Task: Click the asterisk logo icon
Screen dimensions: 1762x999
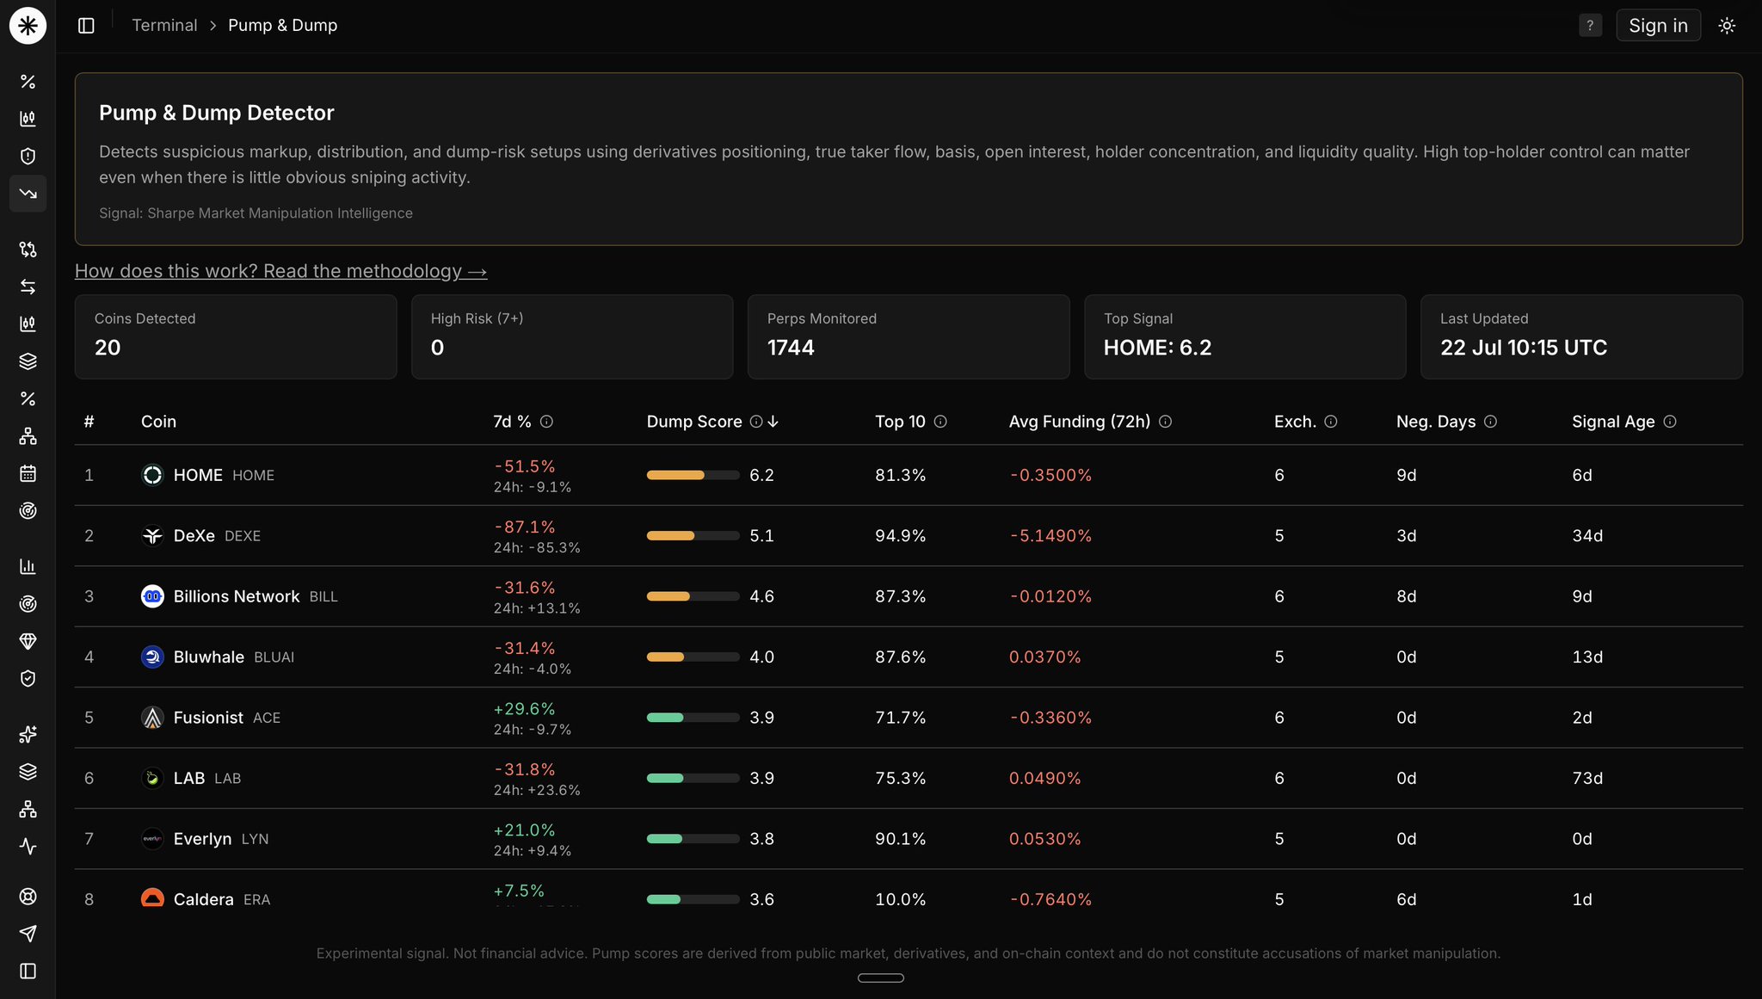Action: point(28,26)
